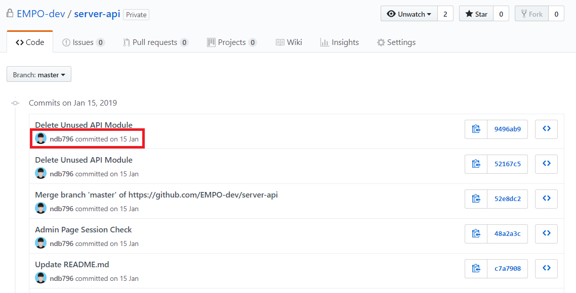Switch to the Code tab
Image resolution: width=576 pixels, height=293 pixels.
click(30, 42)
